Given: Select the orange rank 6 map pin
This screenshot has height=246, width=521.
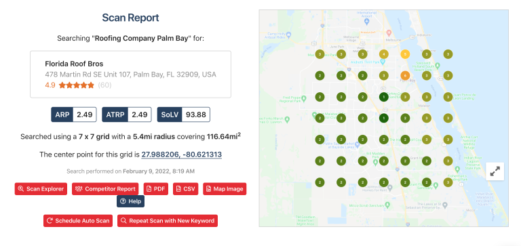Looking at the screenshot, I should click(405, 76).
